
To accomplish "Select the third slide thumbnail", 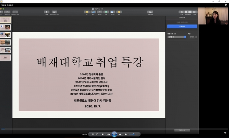I will [5, 35].
